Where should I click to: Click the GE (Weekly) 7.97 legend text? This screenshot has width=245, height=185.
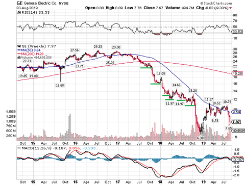[x=39, y=46]
